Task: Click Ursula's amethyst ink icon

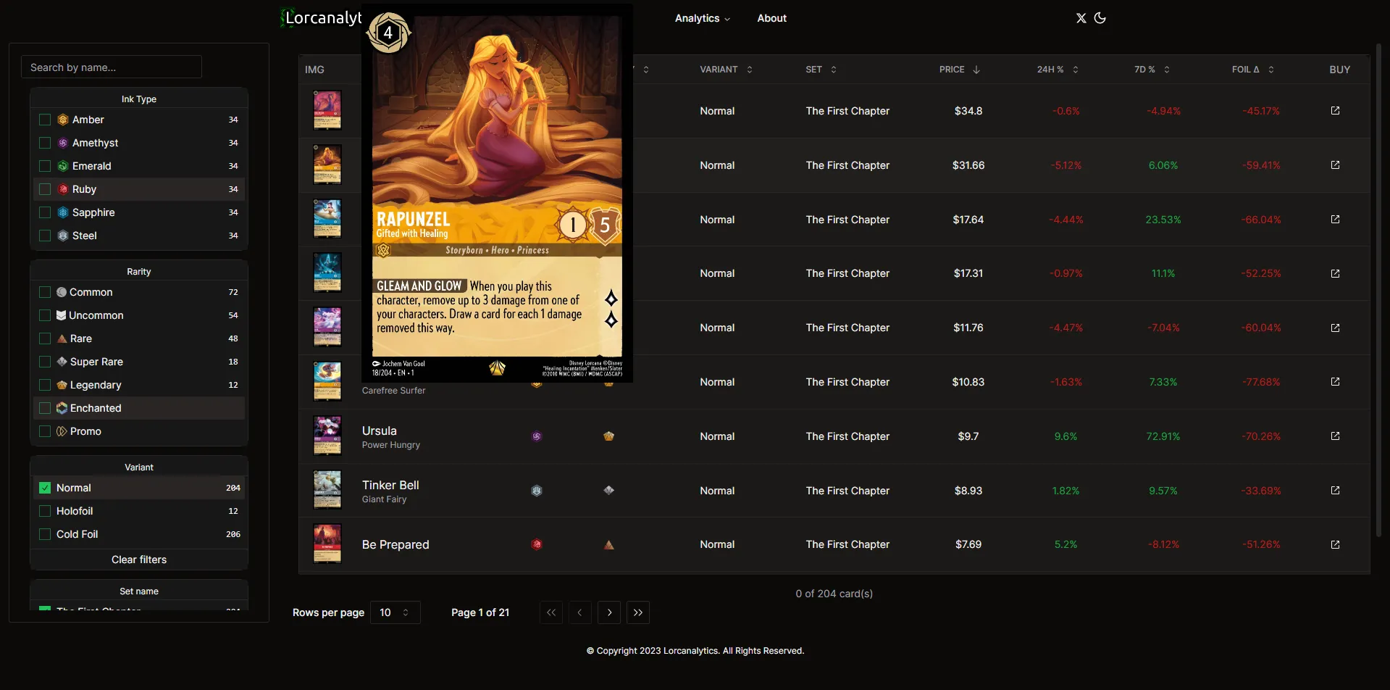Action: [537, 436]
